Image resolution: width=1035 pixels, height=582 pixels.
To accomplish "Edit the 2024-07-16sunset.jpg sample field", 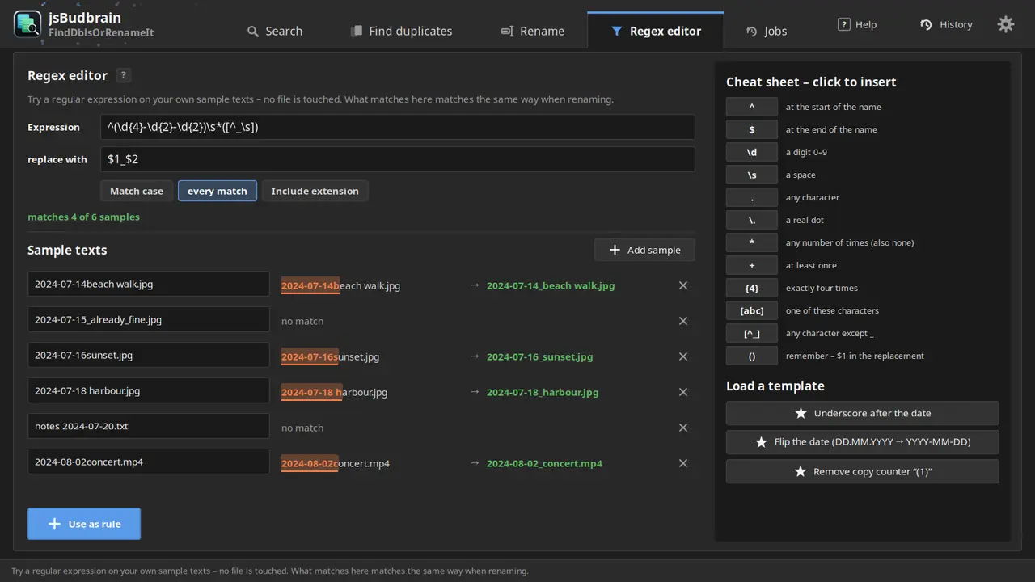I will [149, 355].
